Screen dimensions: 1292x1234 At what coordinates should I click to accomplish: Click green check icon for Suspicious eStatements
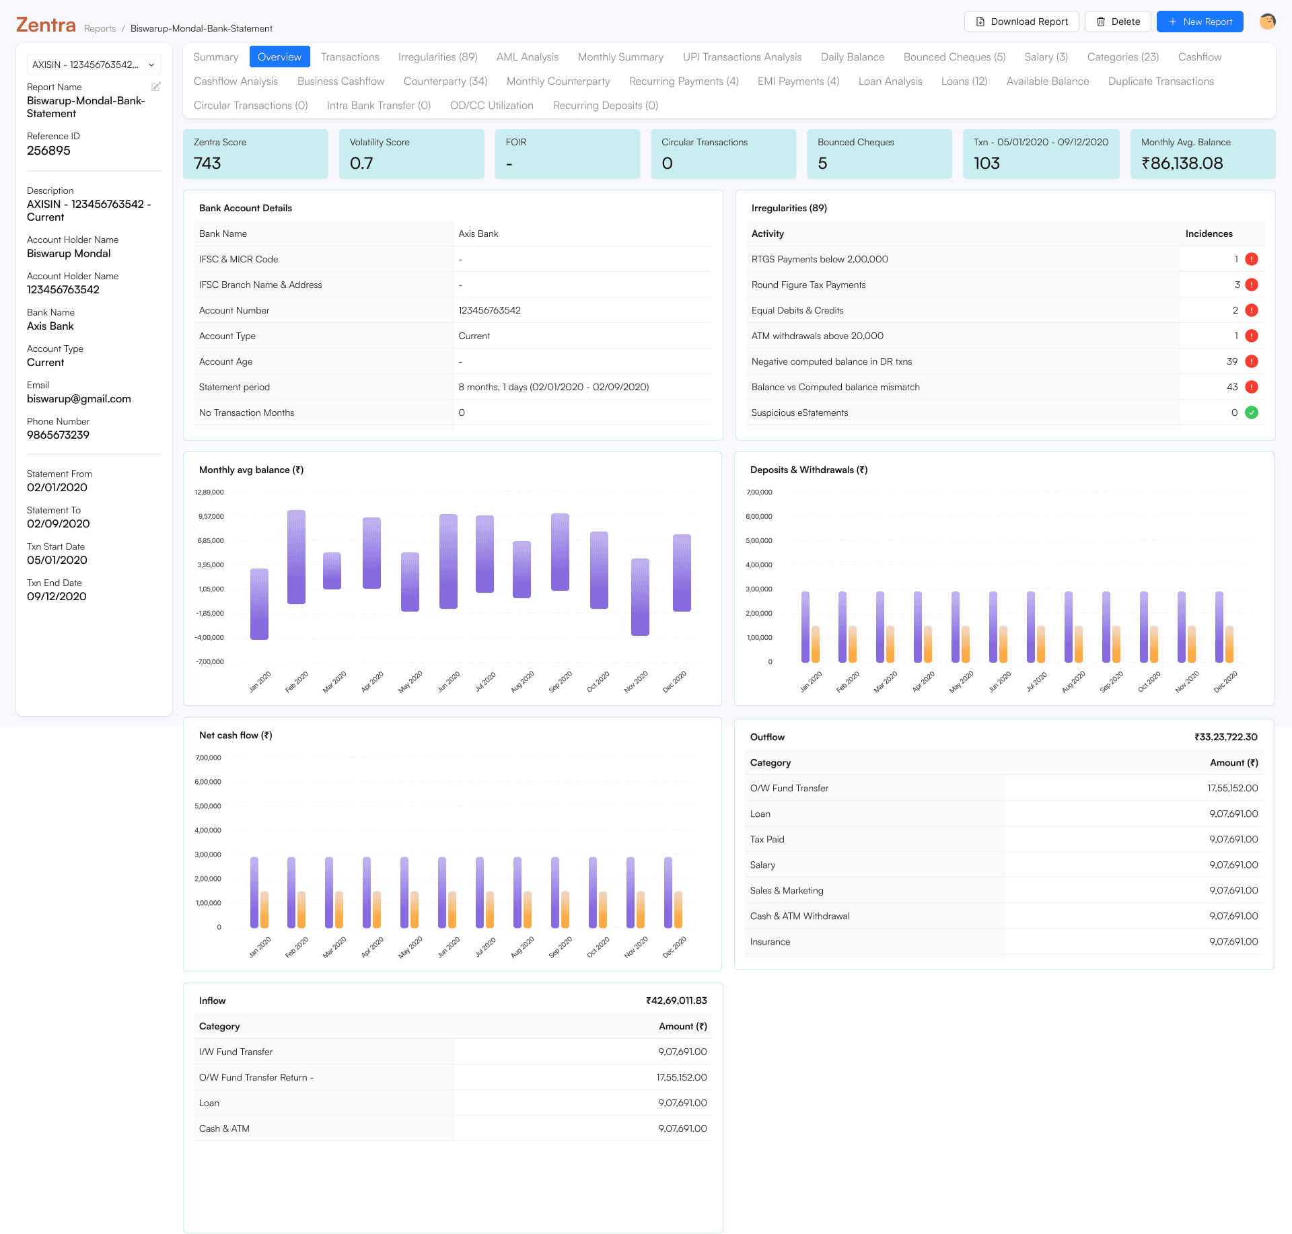[1252, 412]
